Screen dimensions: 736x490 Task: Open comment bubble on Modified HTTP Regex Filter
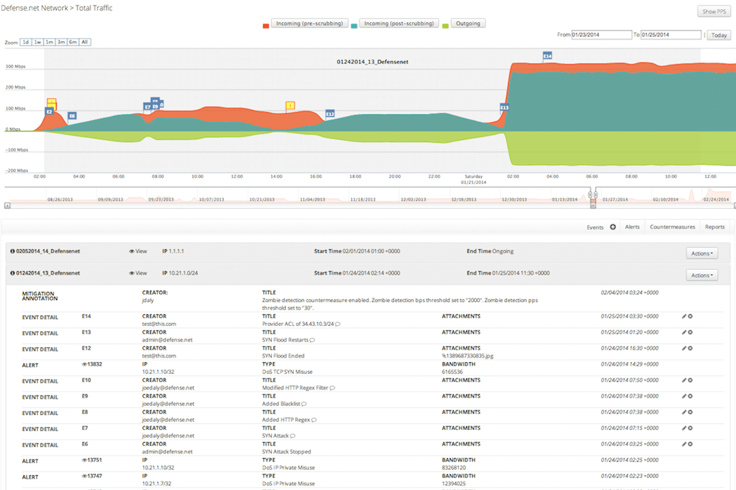[332, 388]
